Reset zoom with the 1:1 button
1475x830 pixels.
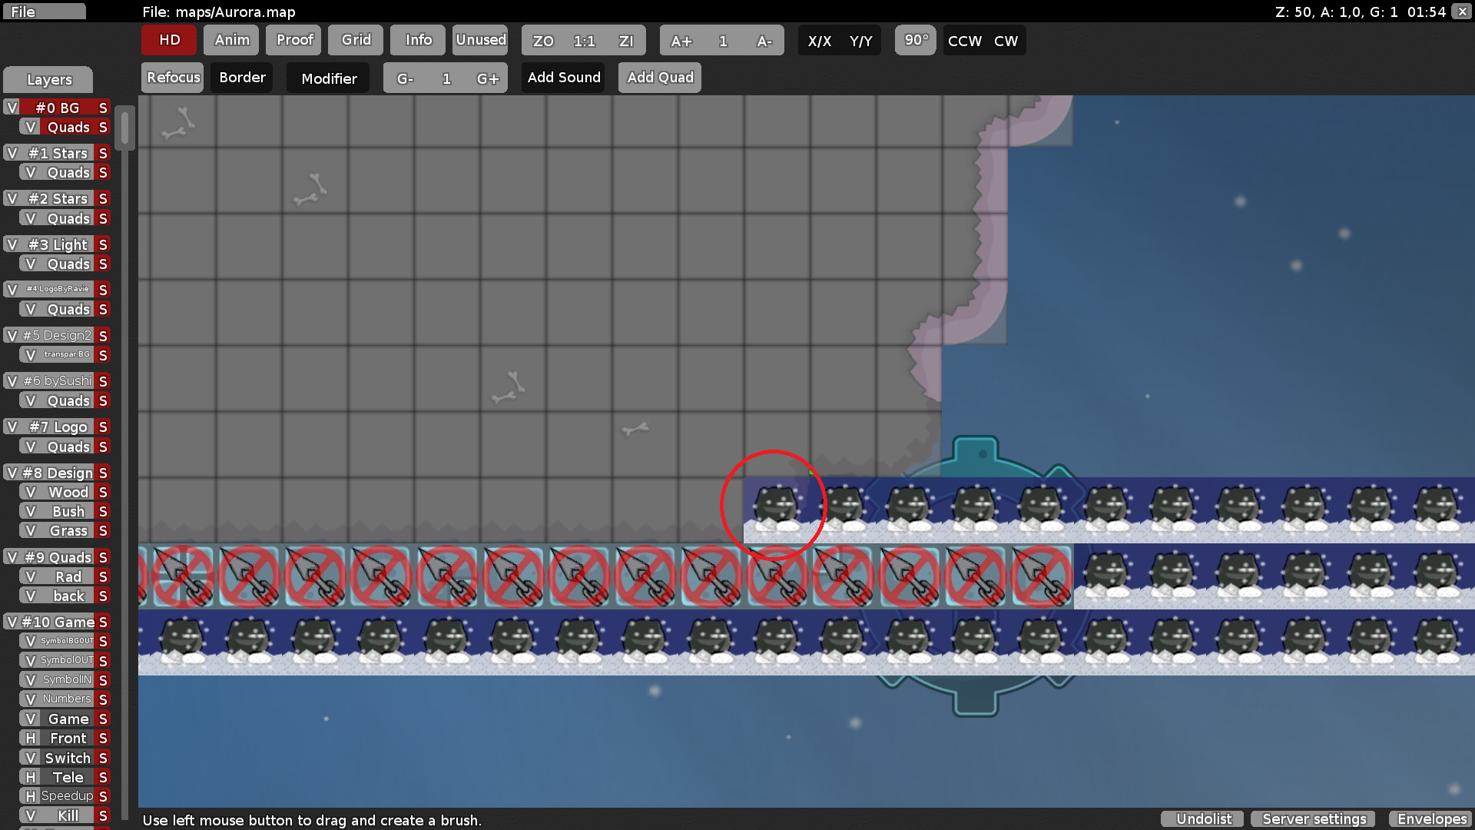585,41
